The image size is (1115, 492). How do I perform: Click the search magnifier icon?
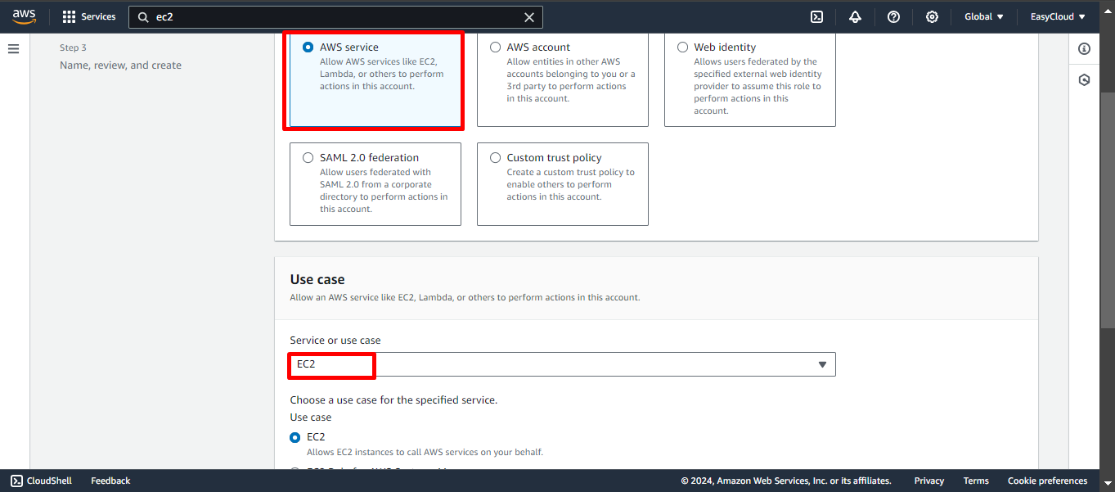coord(143,17)
